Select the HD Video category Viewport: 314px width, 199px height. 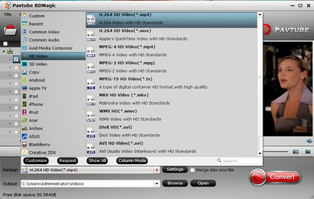53,56
